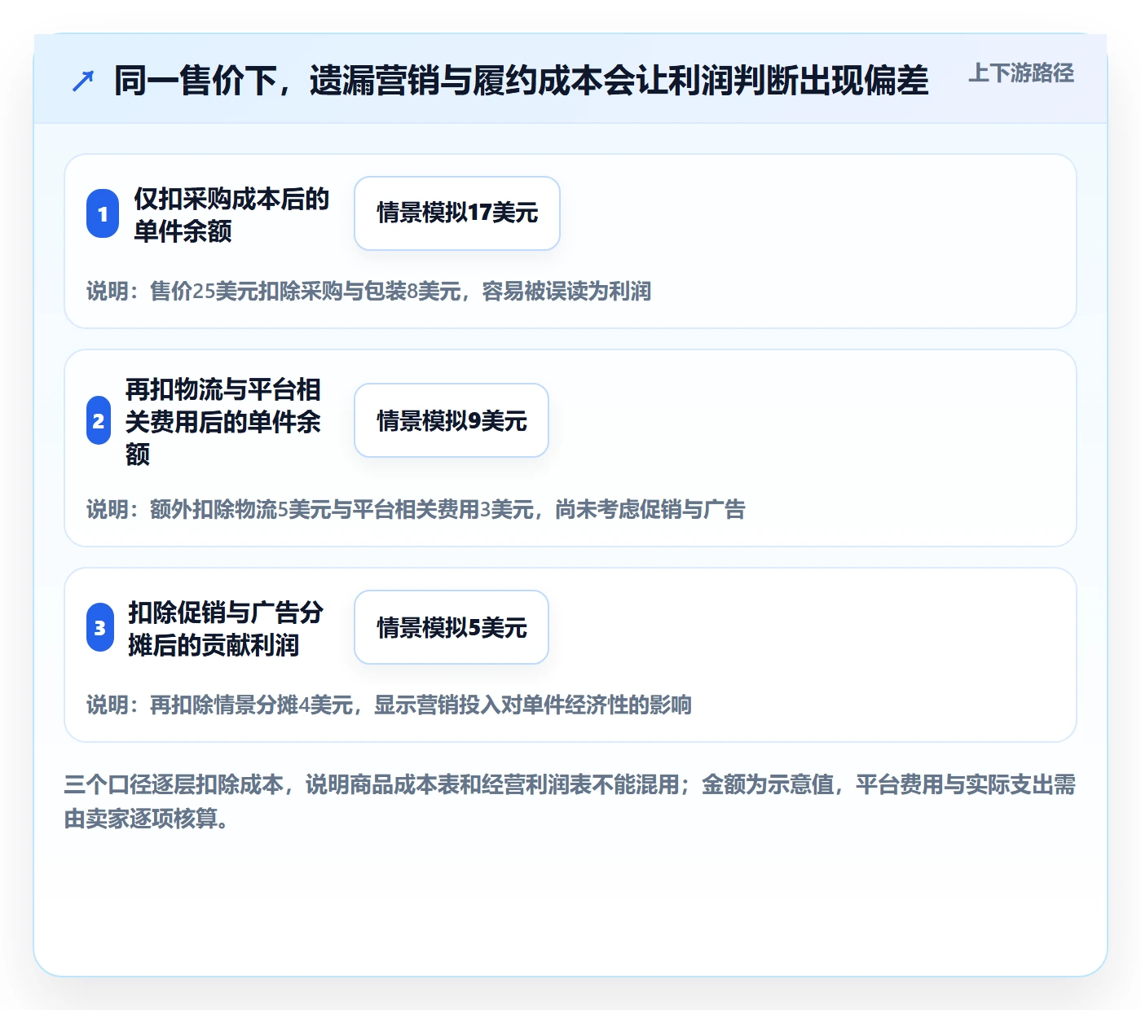The height and width of the screenshot is (1010, 1141).
Task: Click the heading 再扣物流与平台相关费用后的单件余额
Action: click(x=223, y=421)
